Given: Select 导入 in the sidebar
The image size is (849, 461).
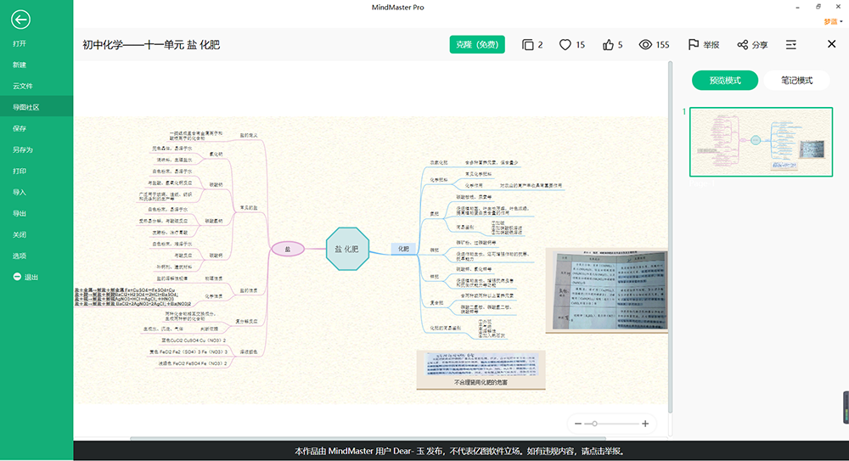Looking at the screenshot, I should [x=20, y=192].
